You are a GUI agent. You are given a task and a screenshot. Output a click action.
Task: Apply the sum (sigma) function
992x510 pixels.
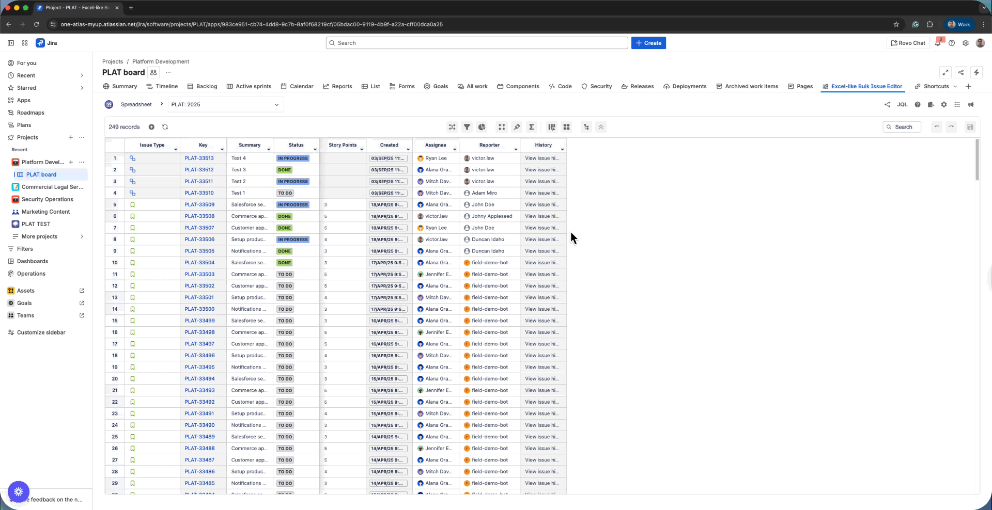(532, 127)
